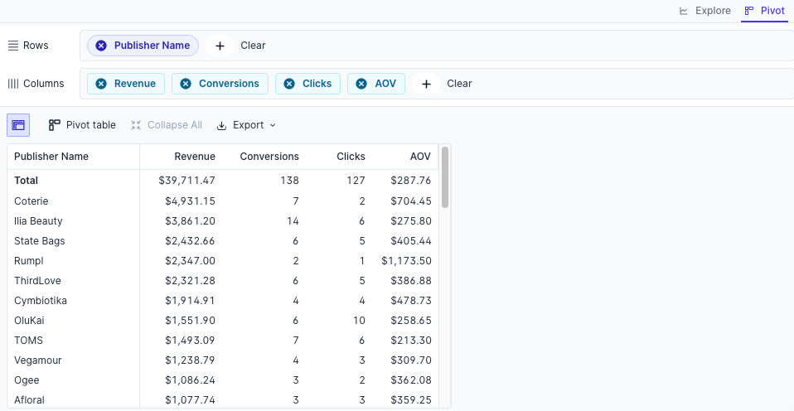This screenshot has height=411, width=794.
Task: Select the OluKai row
Action: (223, 321)
